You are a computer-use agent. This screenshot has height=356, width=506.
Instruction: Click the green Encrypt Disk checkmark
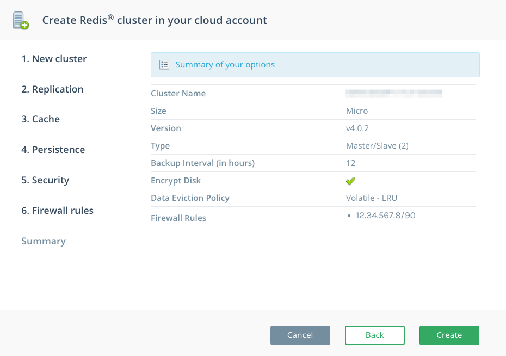coord(350,181)
